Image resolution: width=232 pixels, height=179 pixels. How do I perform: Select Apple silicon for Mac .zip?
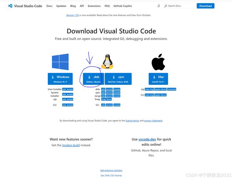point(161,89)
